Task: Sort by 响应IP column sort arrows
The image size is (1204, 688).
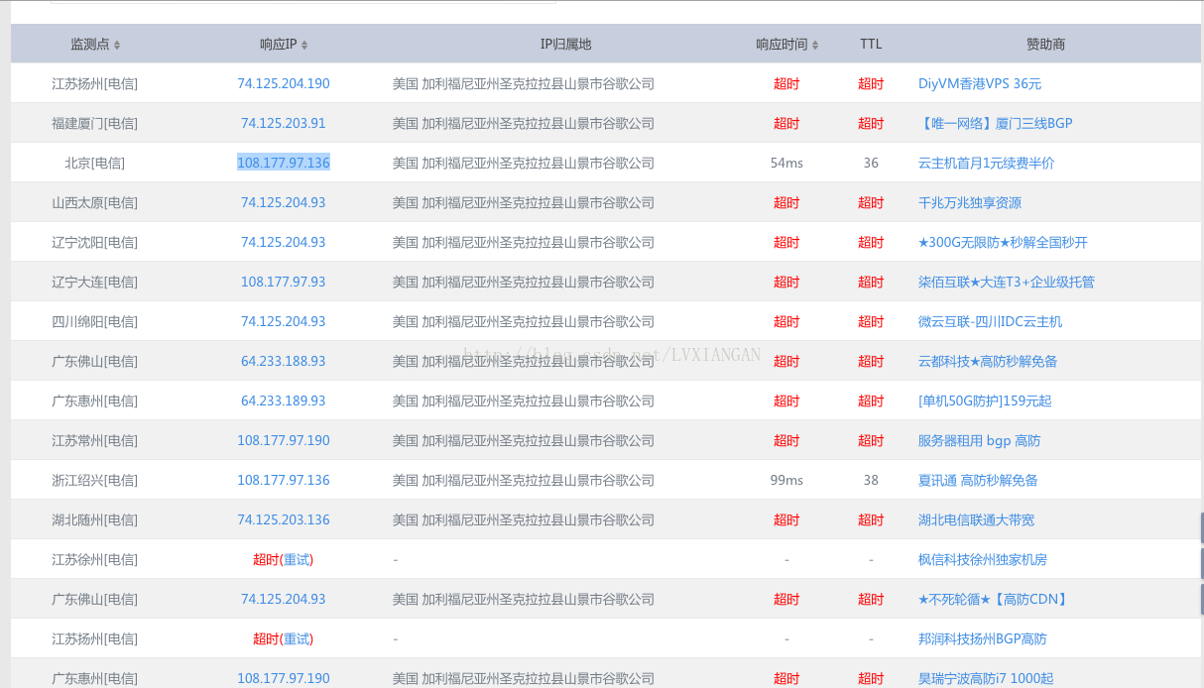Action: (x=304, y=45)
